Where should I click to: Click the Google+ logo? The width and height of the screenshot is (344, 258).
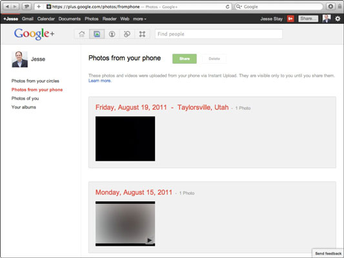(34, 34)
